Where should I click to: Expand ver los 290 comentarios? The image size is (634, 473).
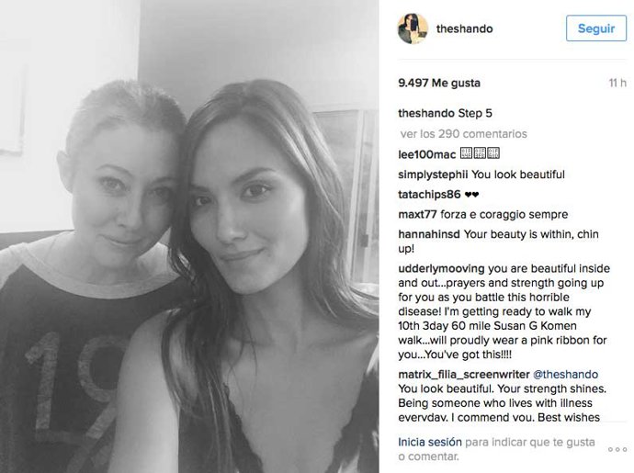464,134
